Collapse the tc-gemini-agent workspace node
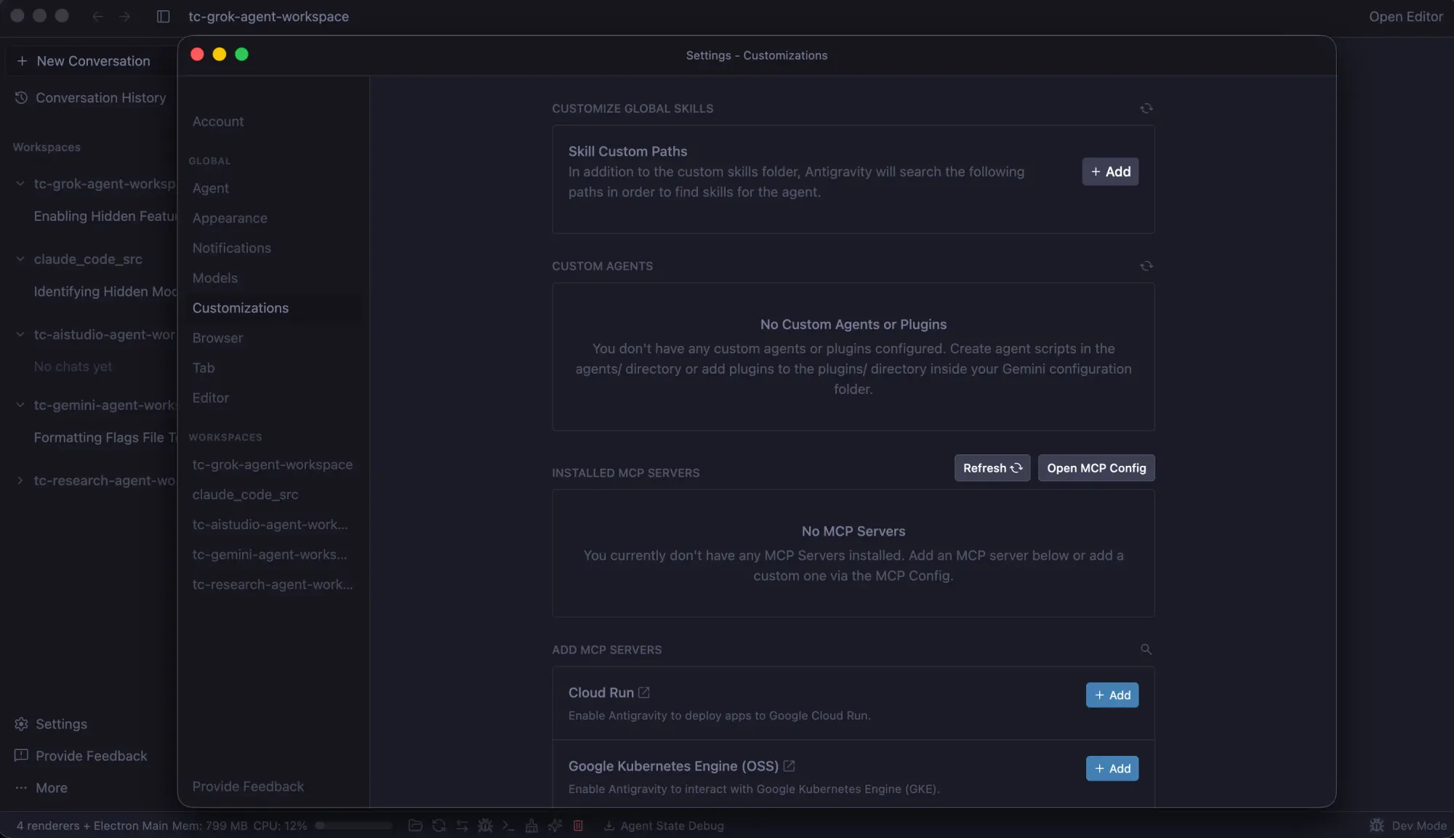 pos(20,405)
